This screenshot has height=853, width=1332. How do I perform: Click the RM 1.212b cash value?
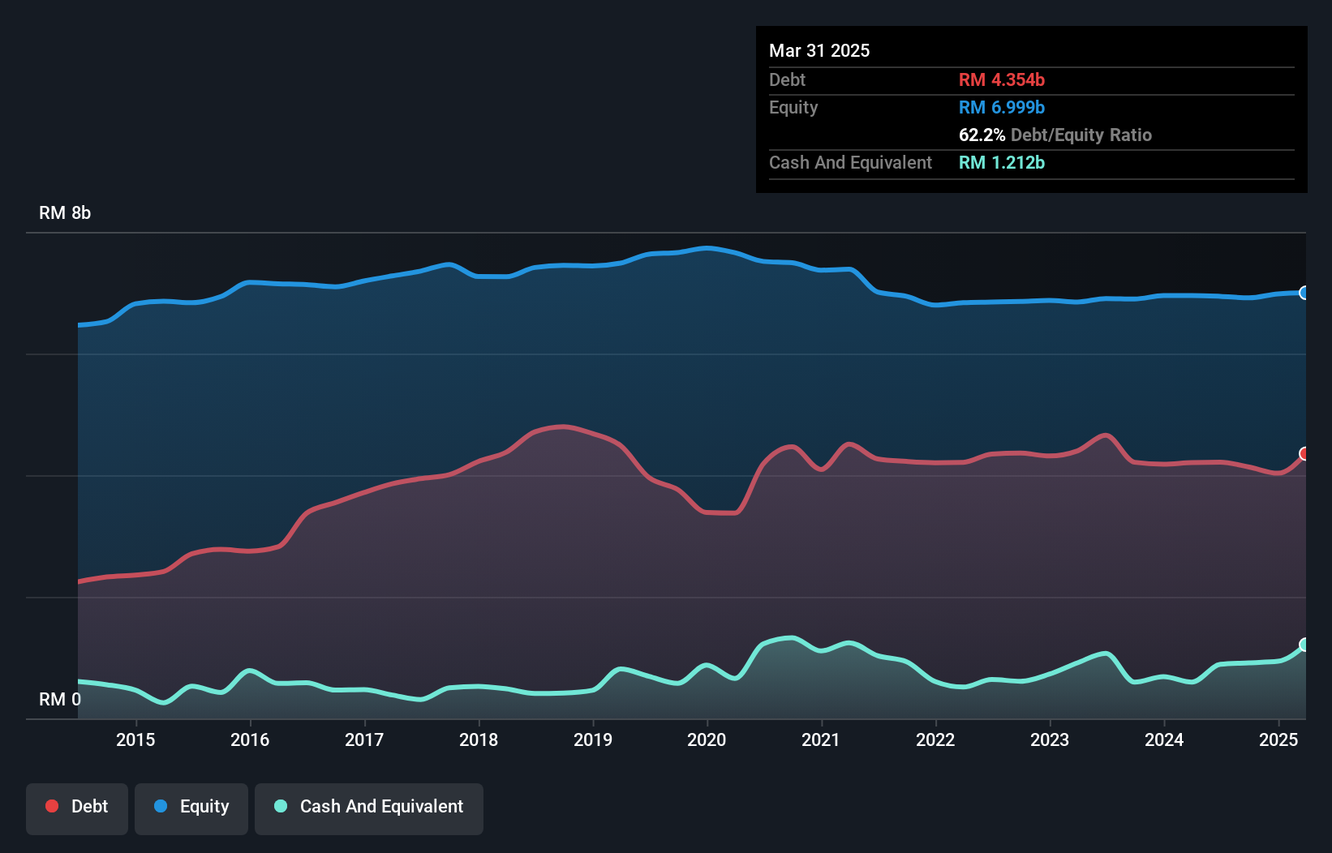pyautogui.click(x=1002, y=162)
